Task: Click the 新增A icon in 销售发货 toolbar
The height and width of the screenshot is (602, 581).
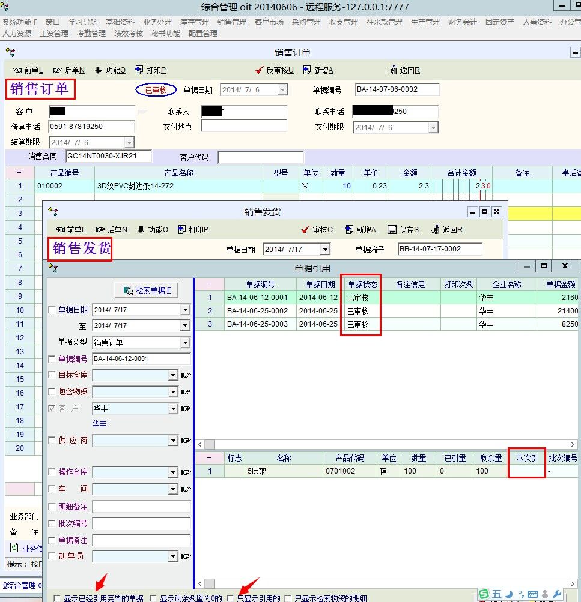Action: pyautogui.click(x=349, y=230)
